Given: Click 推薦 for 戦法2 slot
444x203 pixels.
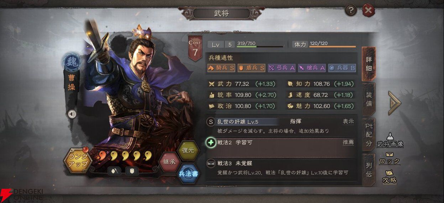Looking at the screenshot, I should tap(348, 142).
